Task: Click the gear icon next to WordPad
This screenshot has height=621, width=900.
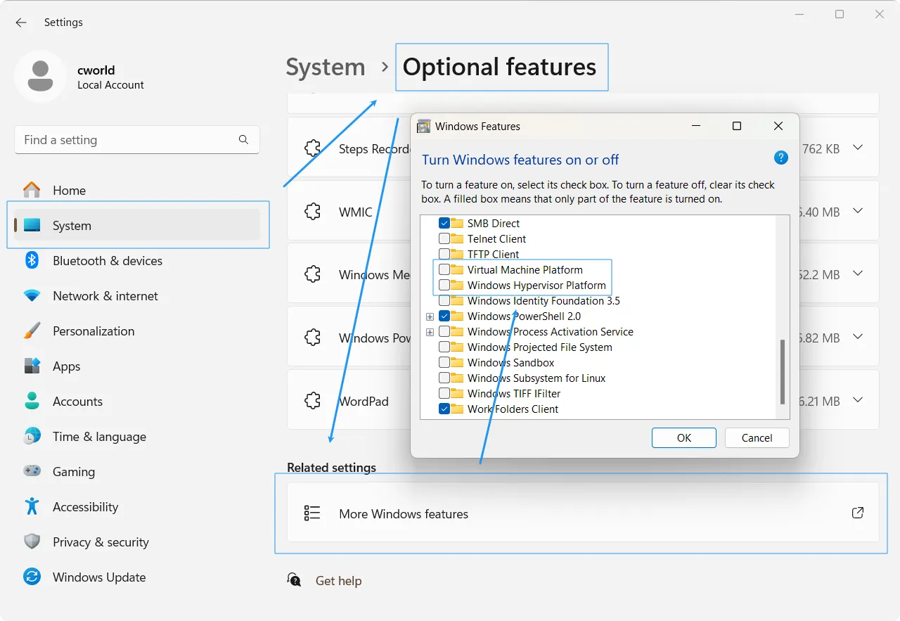Action: click(312, 400)
